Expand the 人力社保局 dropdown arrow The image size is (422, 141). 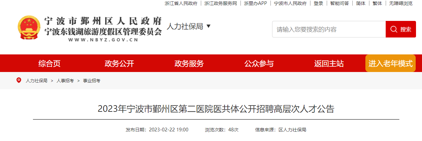[x=209, y=26]
